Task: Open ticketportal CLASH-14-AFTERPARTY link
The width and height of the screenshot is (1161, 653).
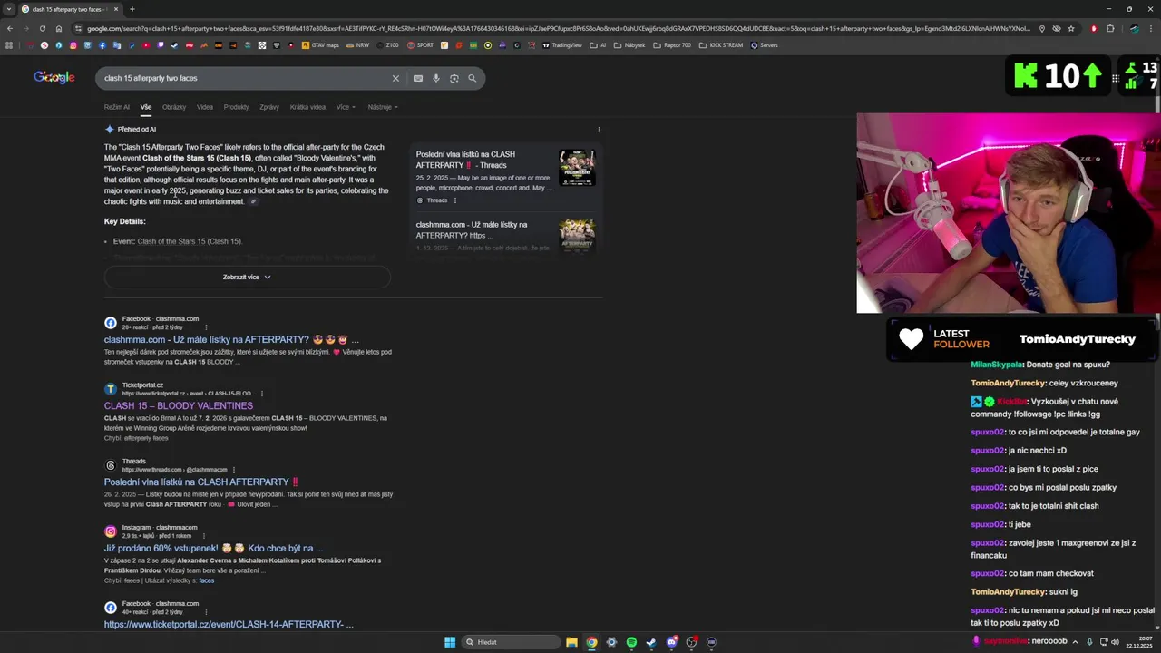Action: point(229,624)
